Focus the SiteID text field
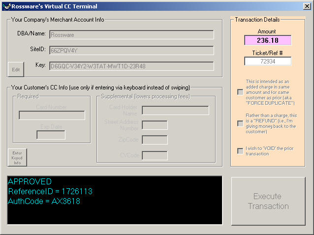314x235 pixels. (131, 50)
